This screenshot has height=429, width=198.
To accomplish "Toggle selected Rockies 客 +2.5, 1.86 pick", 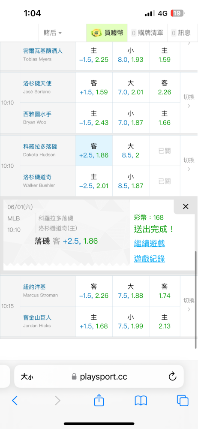I will [94, 151].
